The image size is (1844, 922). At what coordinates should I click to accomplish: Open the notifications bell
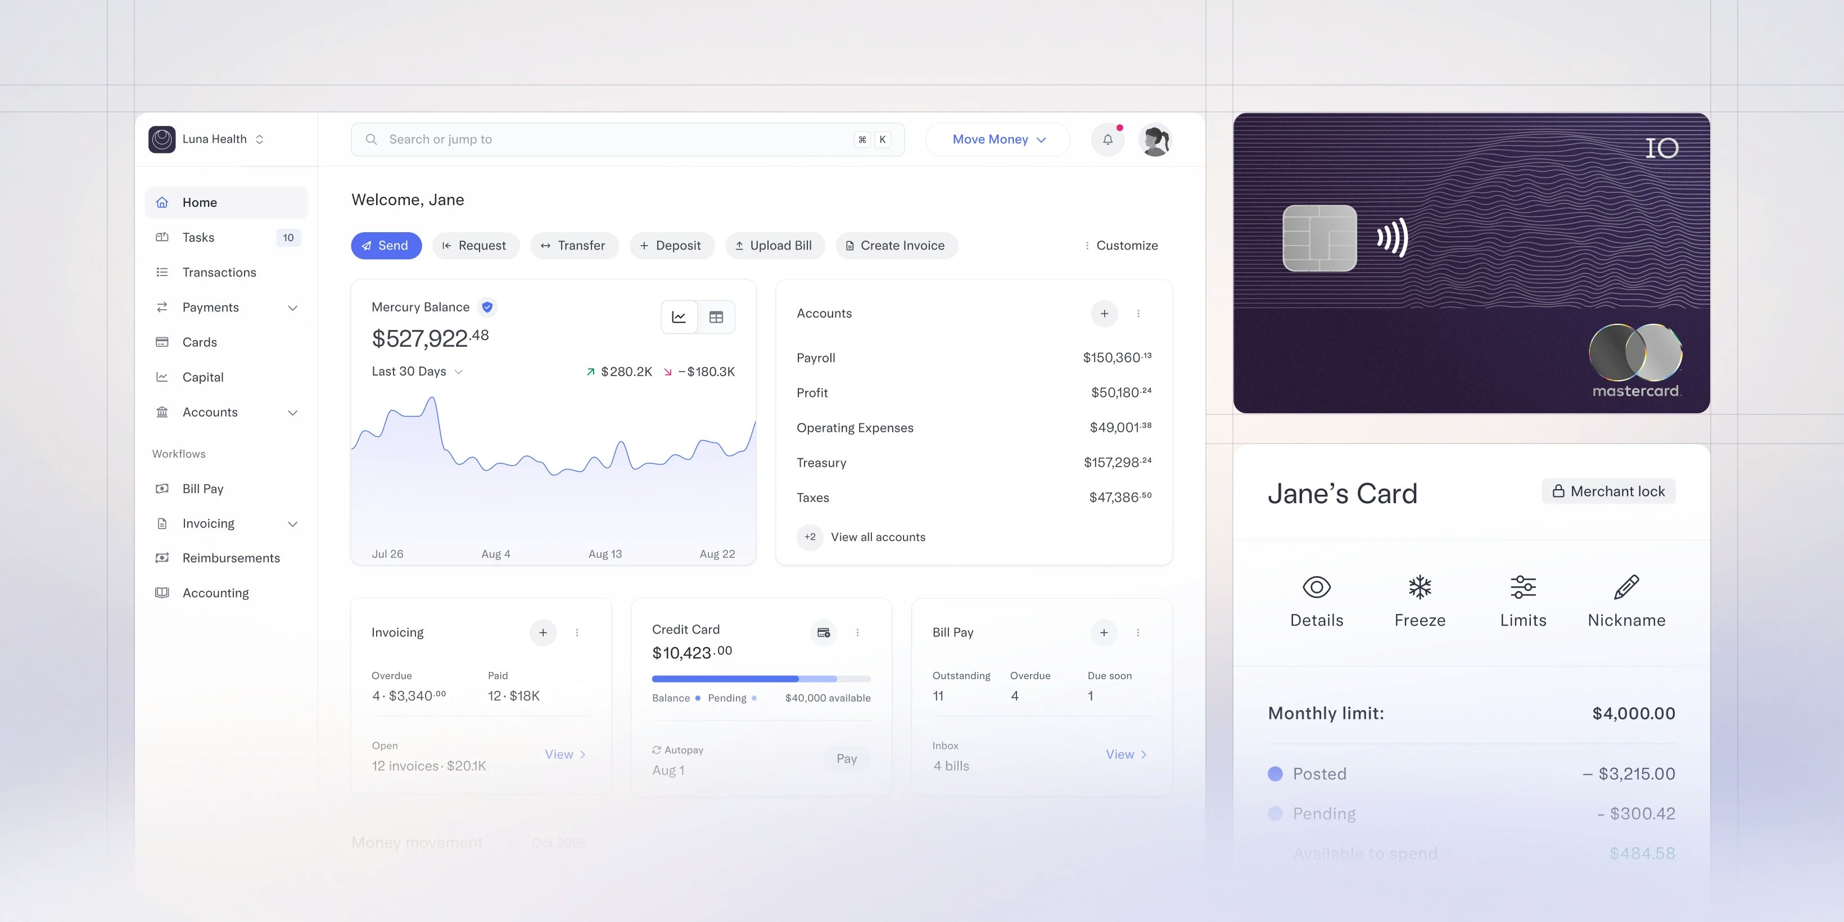(x=1108, y=139)
